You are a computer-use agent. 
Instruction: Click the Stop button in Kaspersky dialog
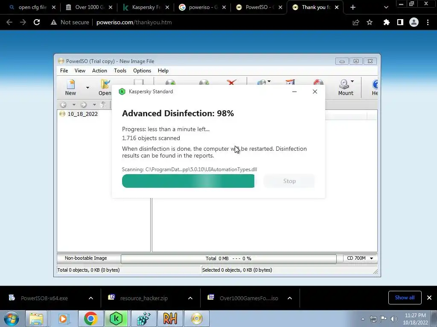point(289,181)
